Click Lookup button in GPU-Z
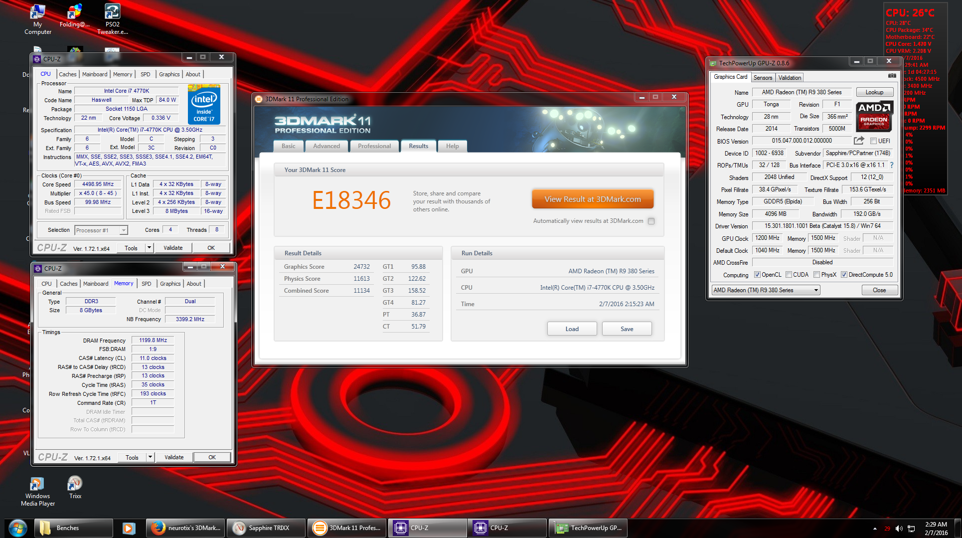 click(x=874, y=92)
